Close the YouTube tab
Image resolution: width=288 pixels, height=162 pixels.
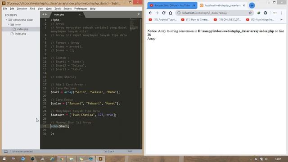194,5
